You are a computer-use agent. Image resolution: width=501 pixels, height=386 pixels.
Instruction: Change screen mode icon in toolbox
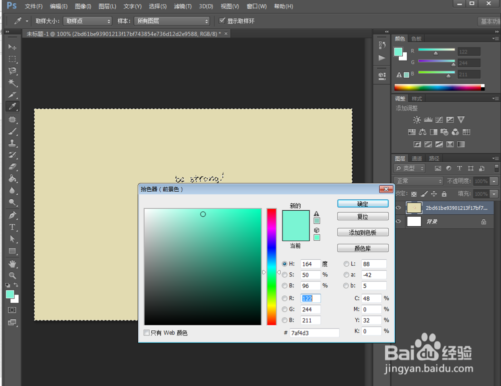12,322
